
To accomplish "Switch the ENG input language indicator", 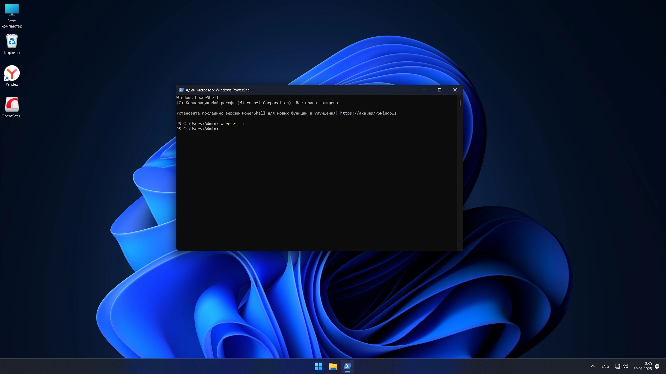I will (x=605, y=366).
